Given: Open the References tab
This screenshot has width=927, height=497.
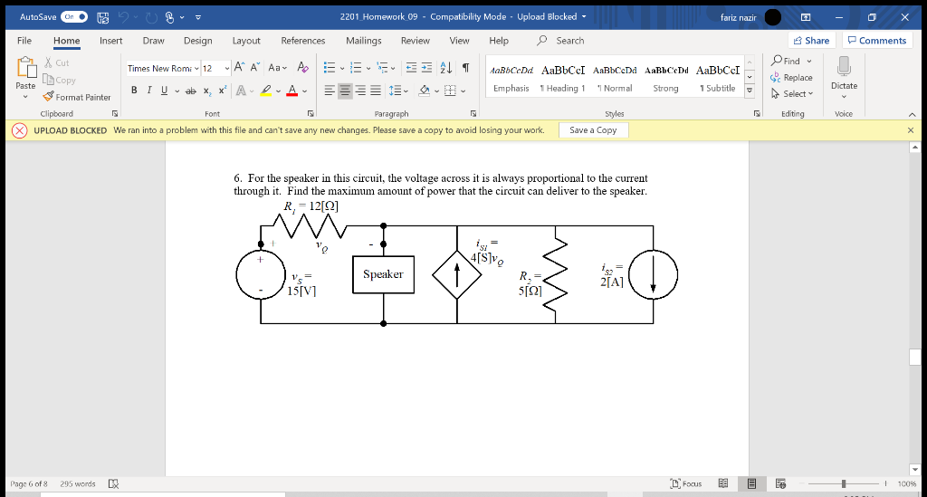Looking at the screenshot, I should 302,40.
